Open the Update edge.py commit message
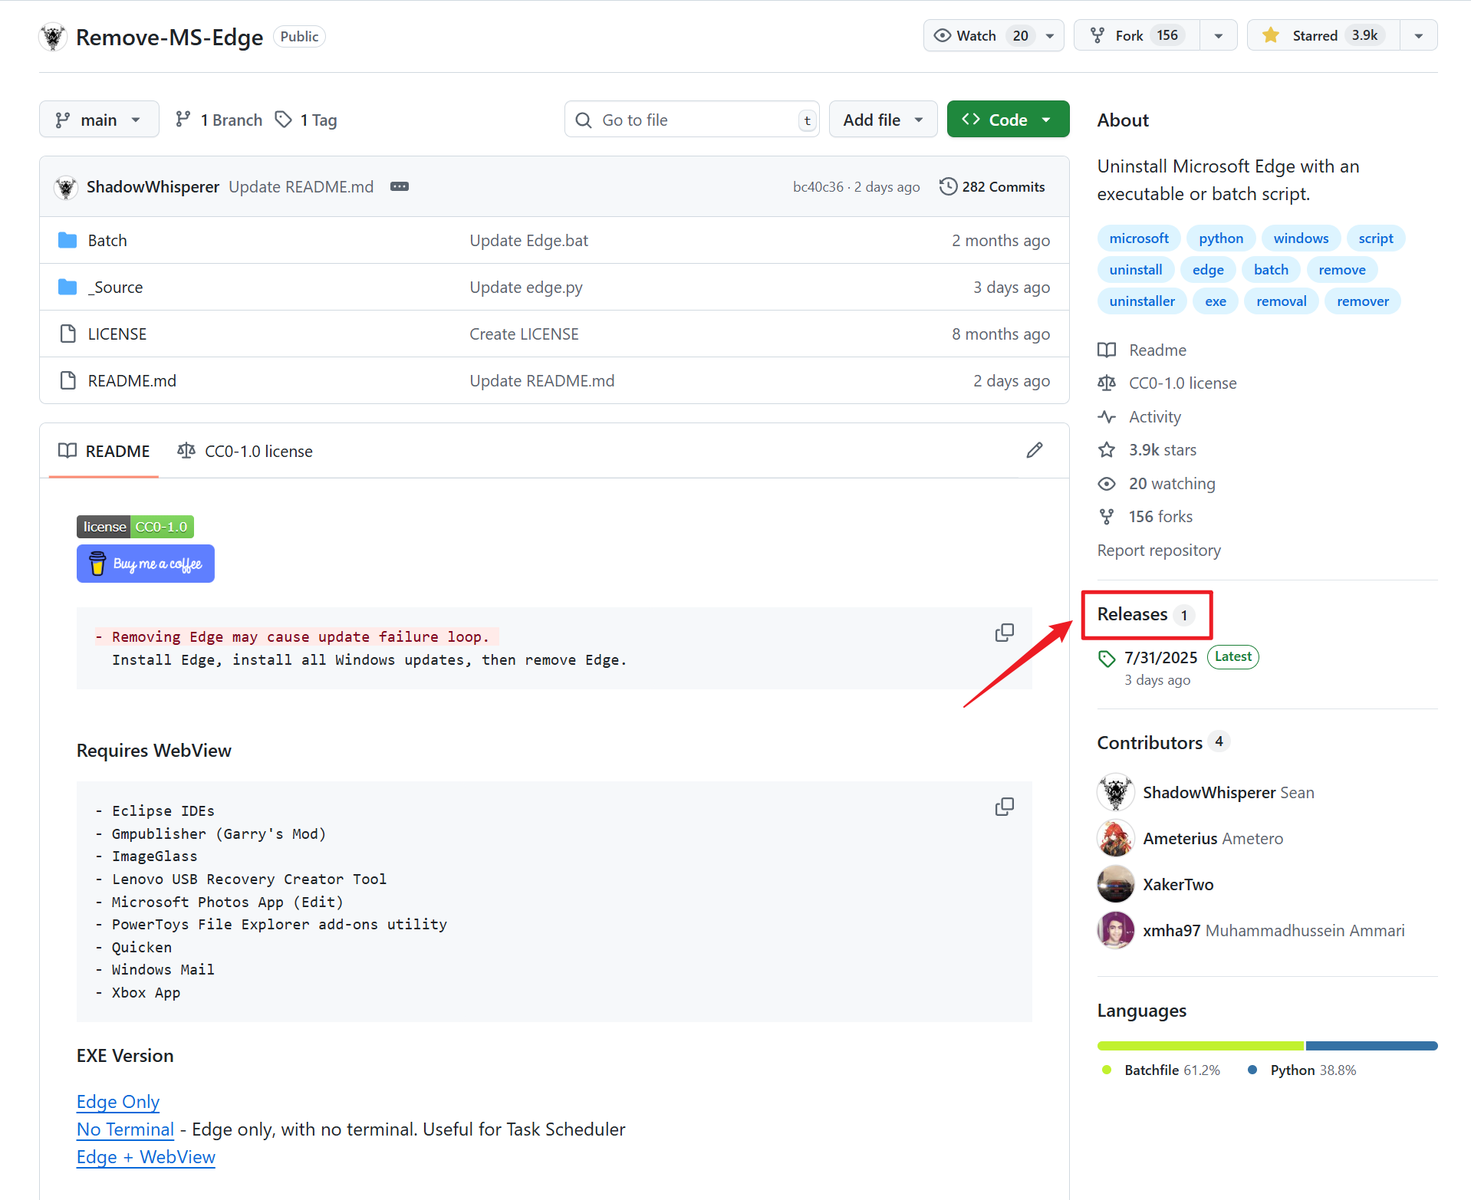This screenshot has width=1471, height=1200. [526, 288]
